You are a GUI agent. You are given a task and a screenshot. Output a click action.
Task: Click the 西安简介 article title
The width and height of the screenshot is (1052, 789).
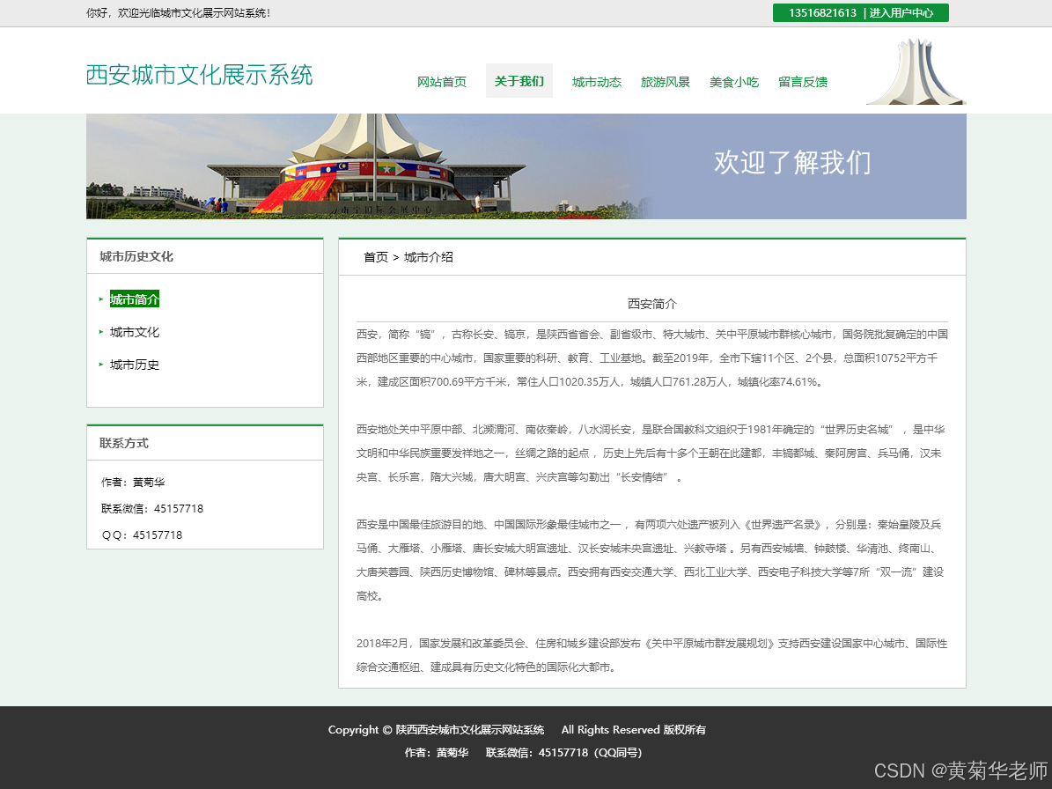[x=652, y=304]
